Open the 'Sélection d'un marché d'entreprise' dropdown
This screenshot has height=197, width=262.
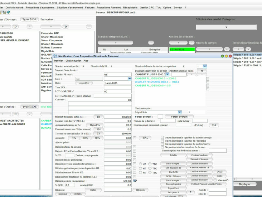click(226, 27)
